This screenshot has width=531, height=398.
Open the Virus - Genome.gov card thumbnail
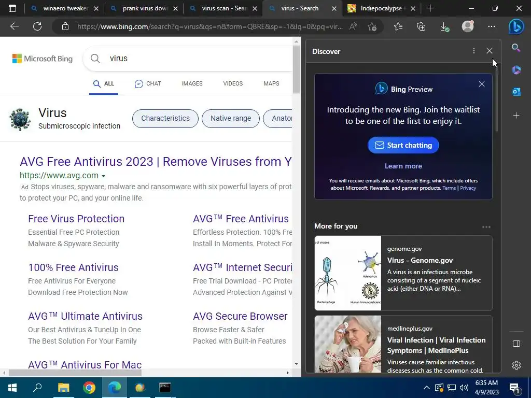click(x=348, y=273)
